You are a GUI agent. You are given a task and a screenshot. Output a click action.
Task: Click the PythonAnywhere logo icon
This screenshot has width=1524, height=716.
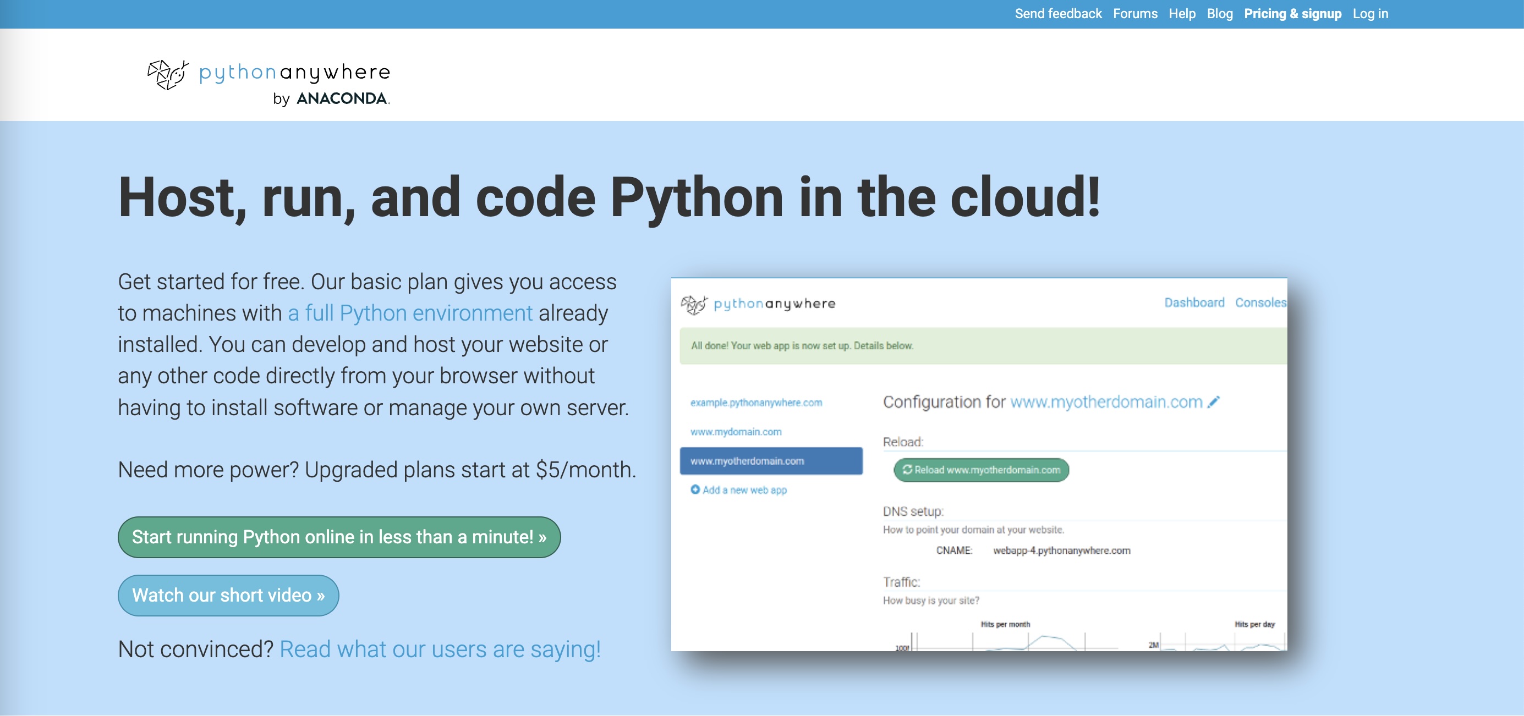168,74
